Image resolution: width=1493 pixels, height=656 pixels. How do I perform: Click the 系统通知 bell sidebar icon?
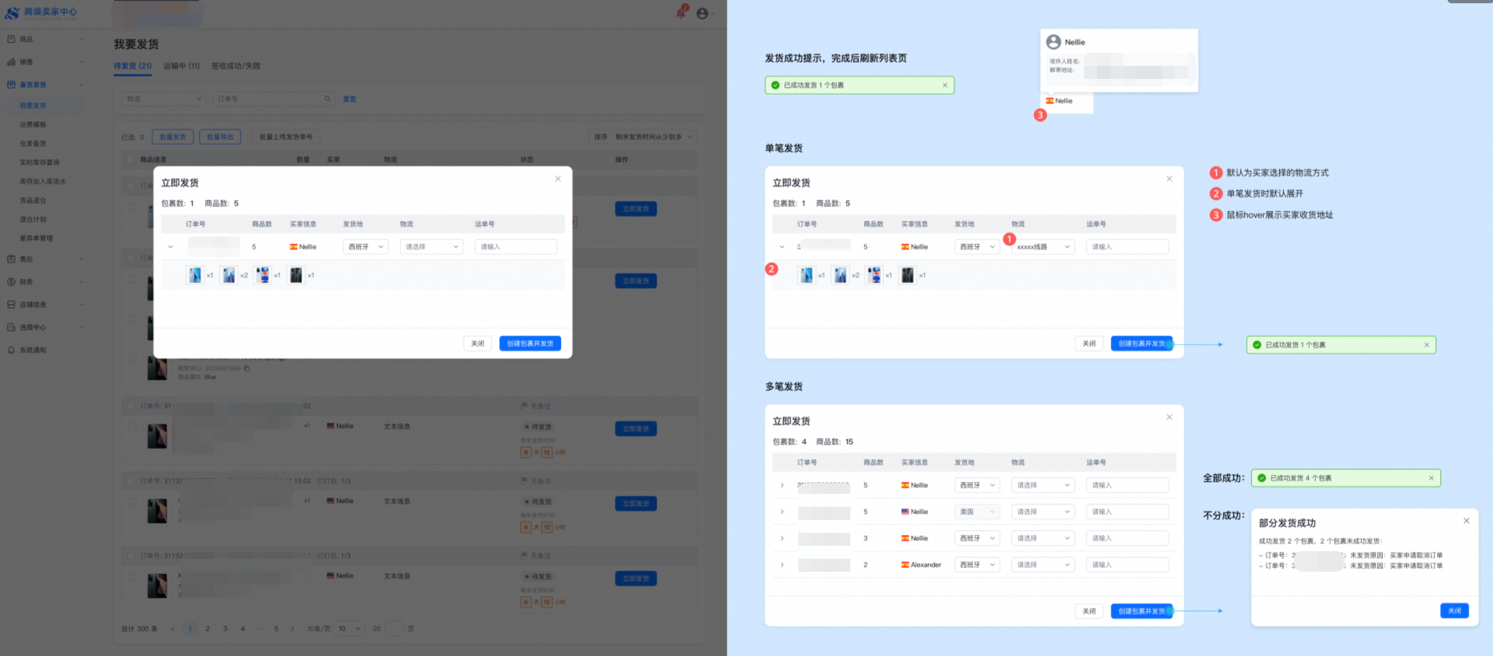[x=11, y=350]
